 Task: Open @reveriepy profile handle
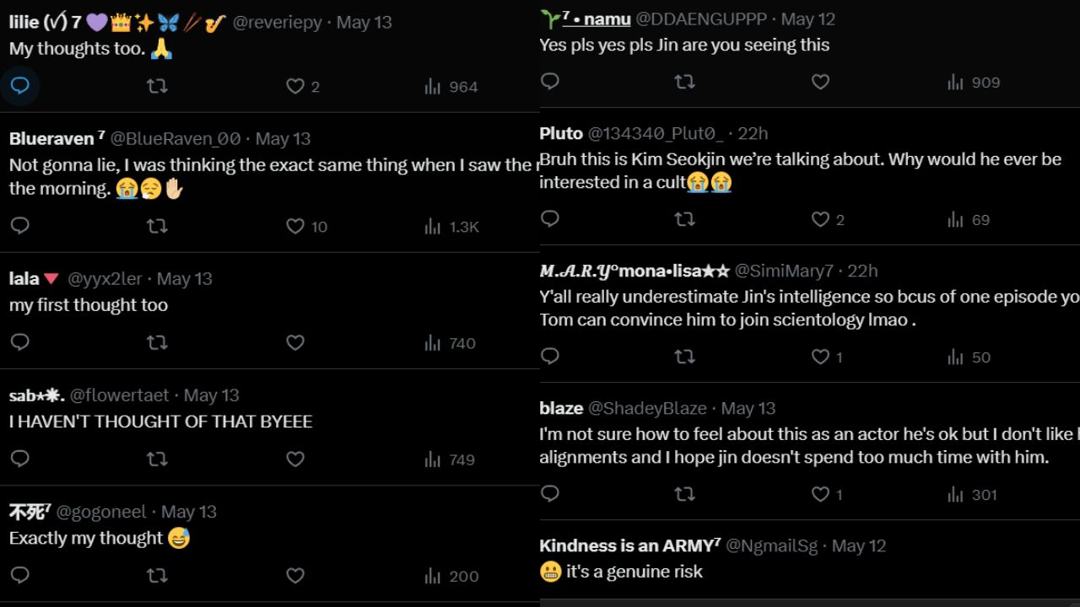pos(277,23)
